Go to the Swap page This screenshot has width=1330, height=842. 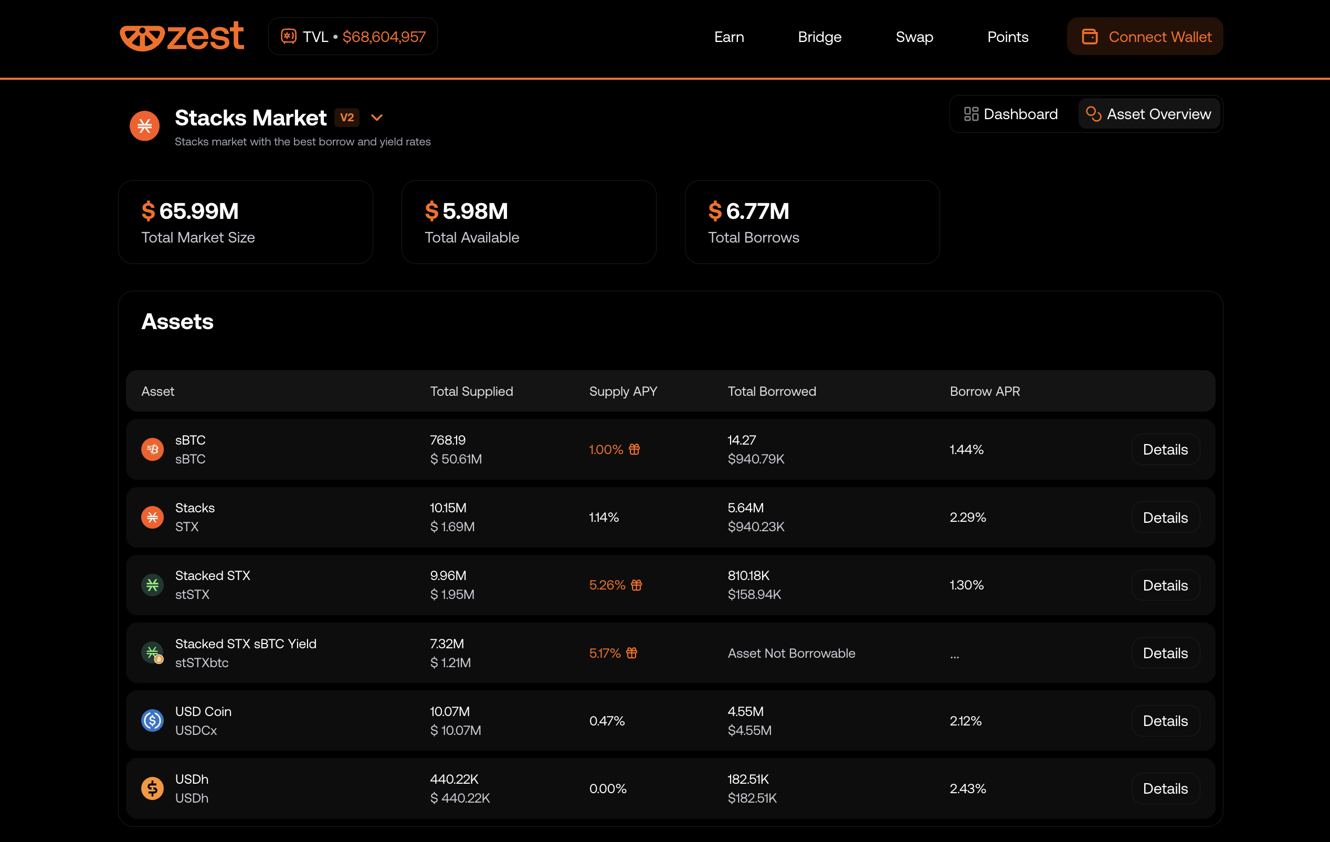pyautogui.click(x=914, y=36)
